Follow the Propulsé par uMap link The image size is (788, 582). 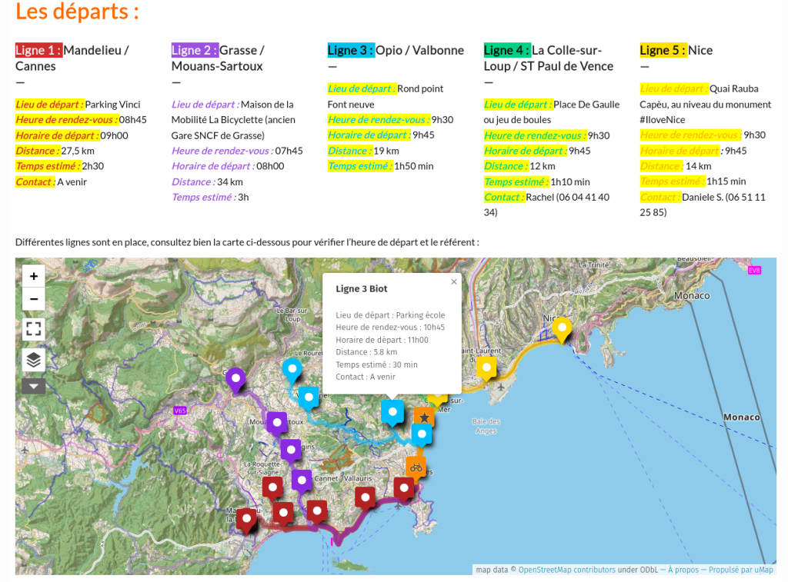point(740,570)
